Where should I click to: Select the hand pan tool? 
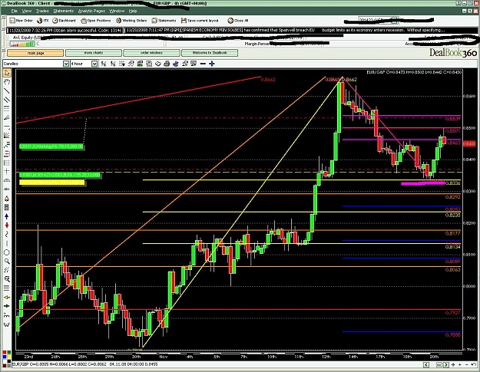pyautogui.click(x=7, y=82)
